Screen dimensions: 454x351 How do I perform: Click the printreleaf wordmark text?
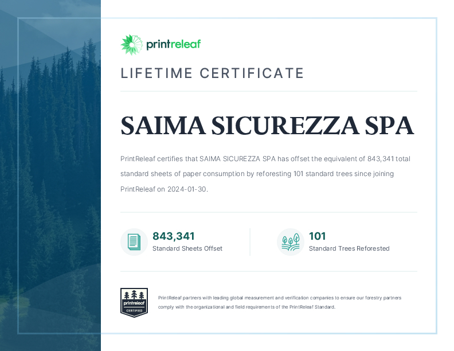tap(173, 44)
